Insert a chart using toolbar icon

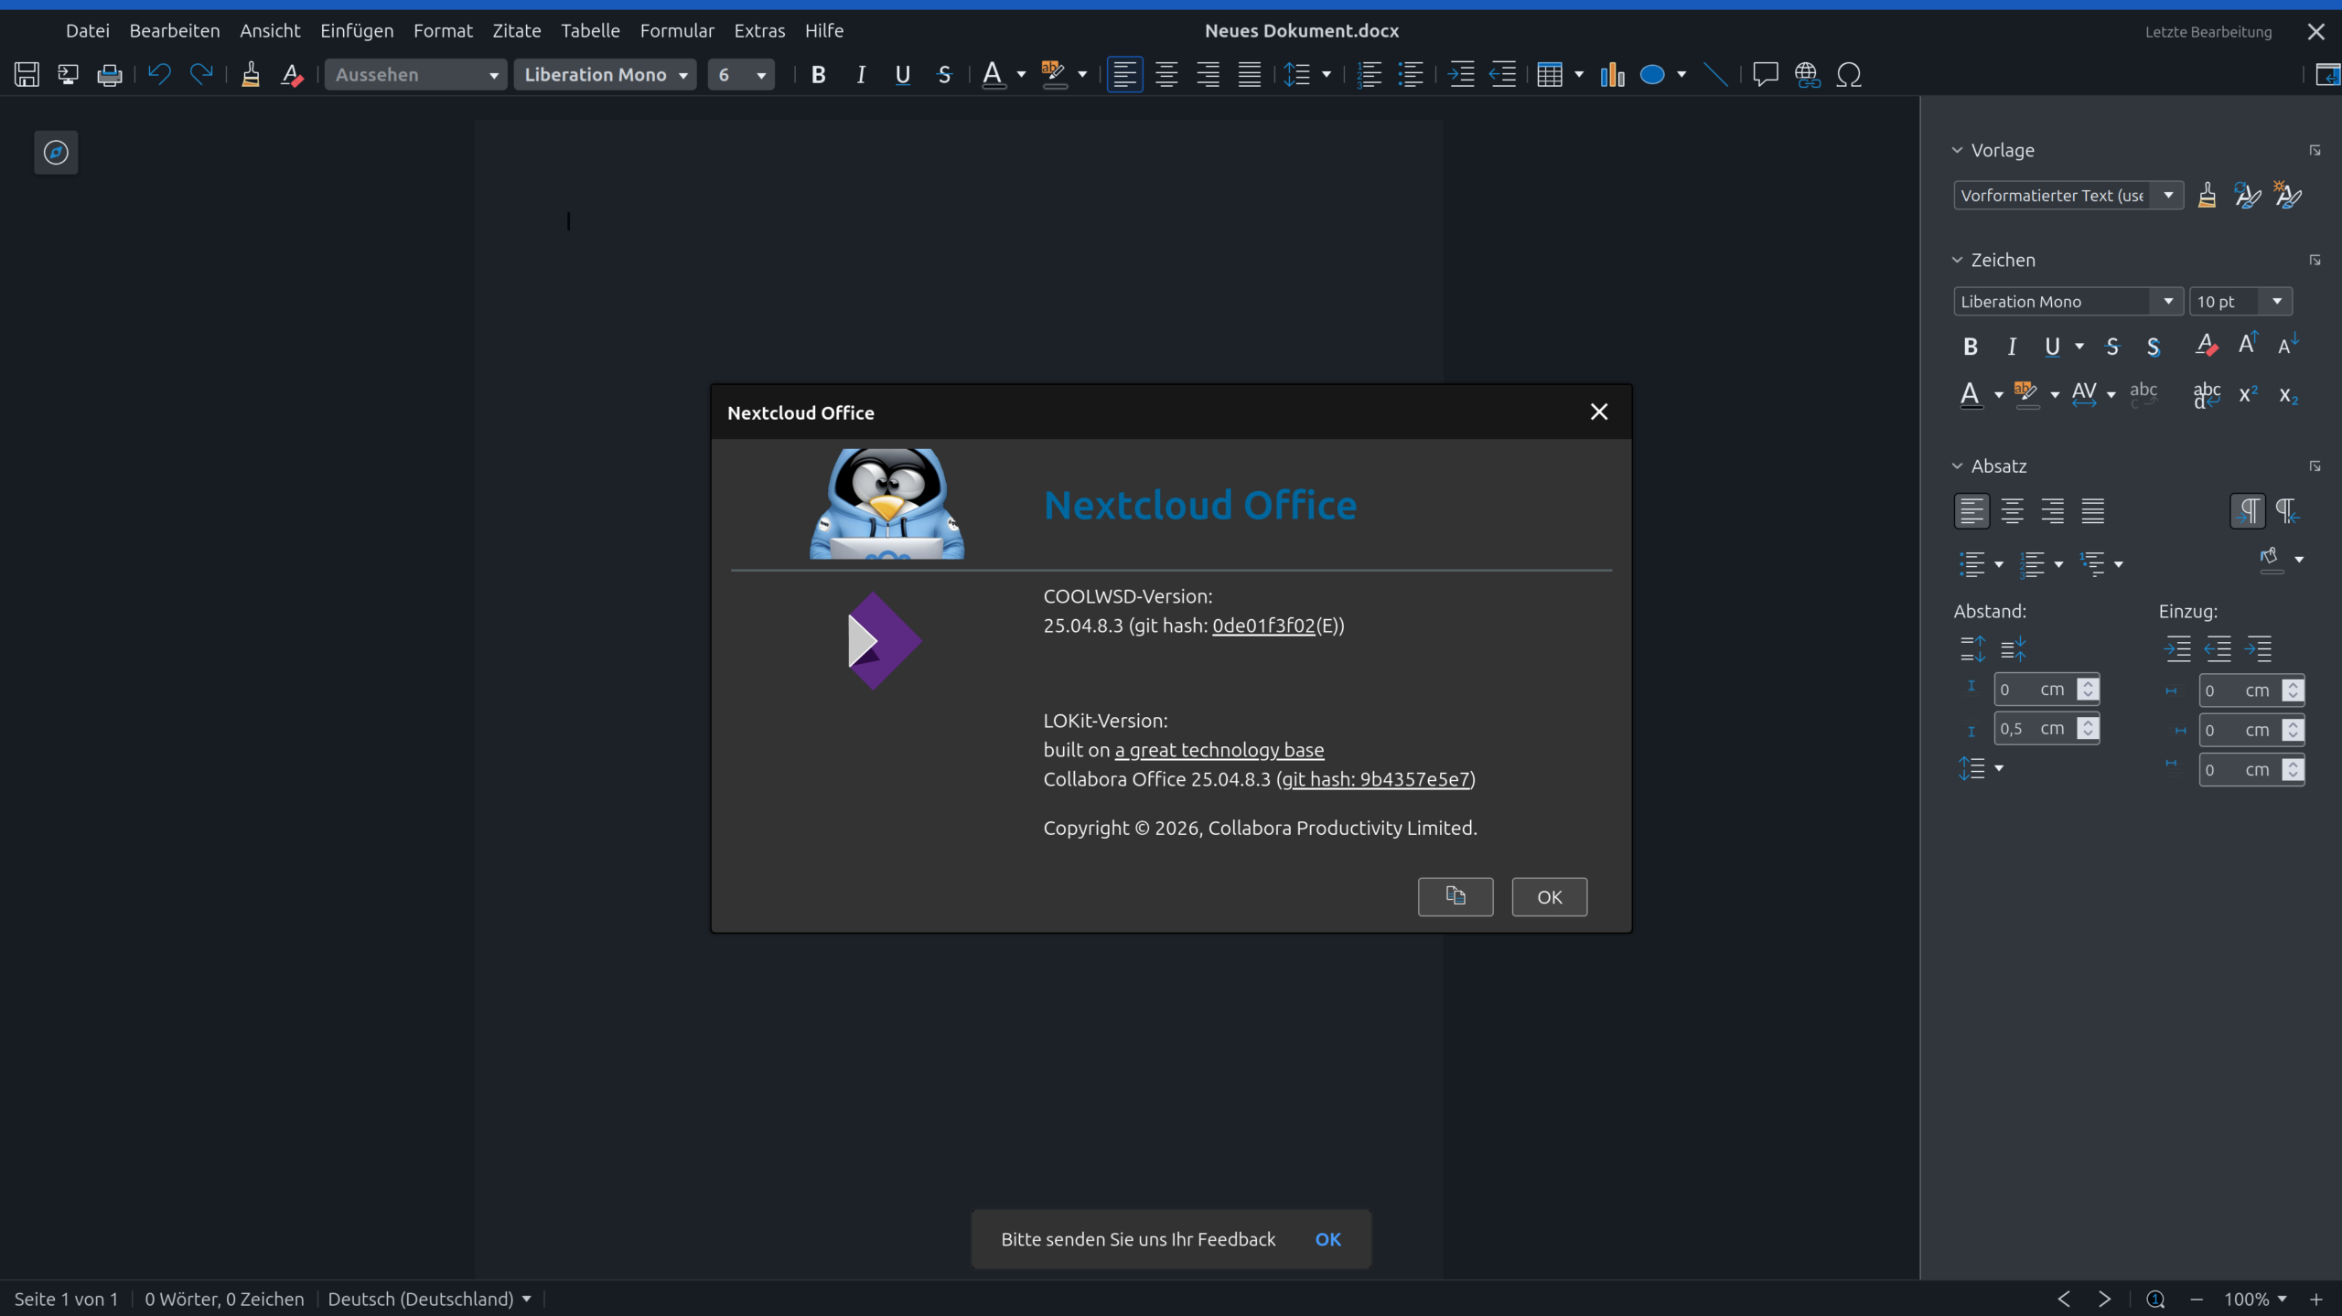(1612, 75)
